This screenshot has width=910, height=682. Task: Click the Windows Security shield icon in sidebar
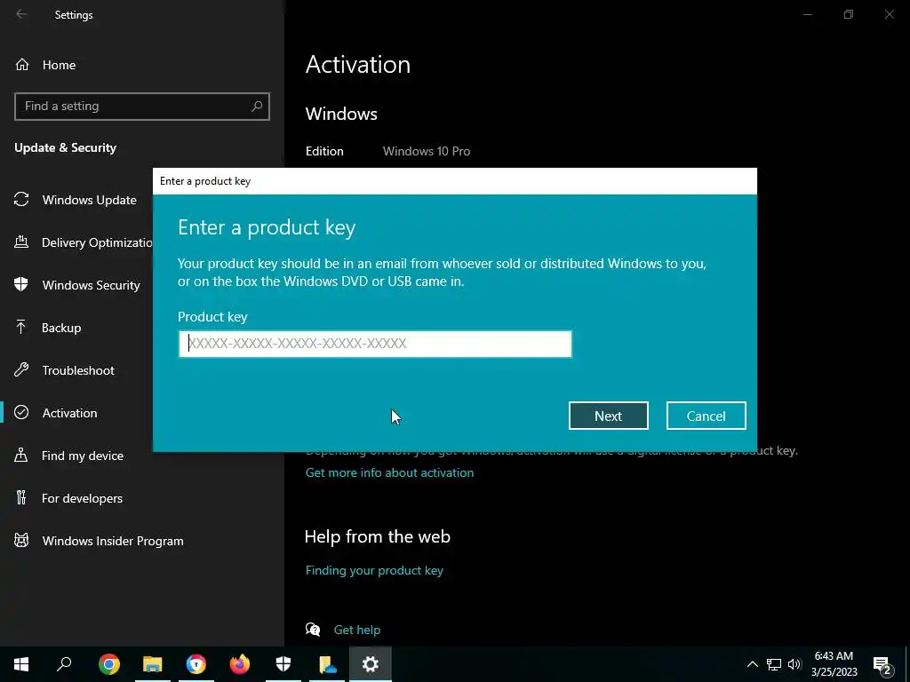point(21,284)
